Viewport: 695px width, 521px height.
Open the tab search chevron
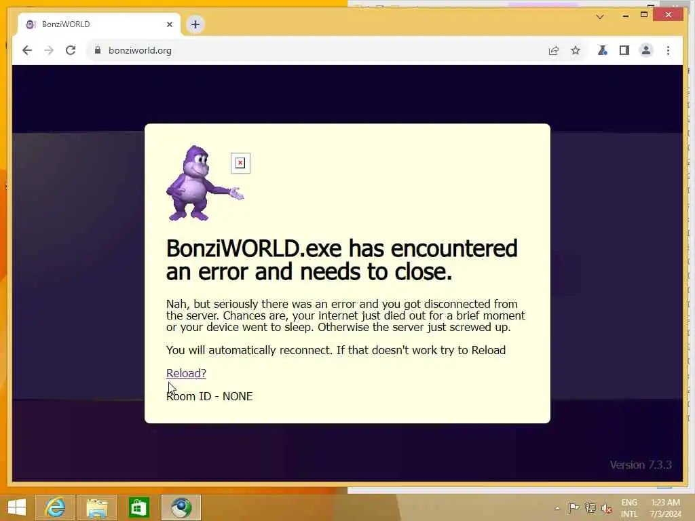[600, 17]
